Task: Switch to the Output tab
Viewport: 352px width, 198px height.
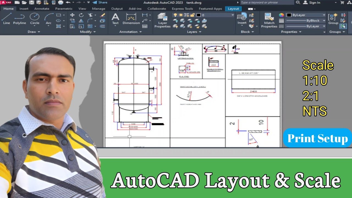Action: [117, 9]
